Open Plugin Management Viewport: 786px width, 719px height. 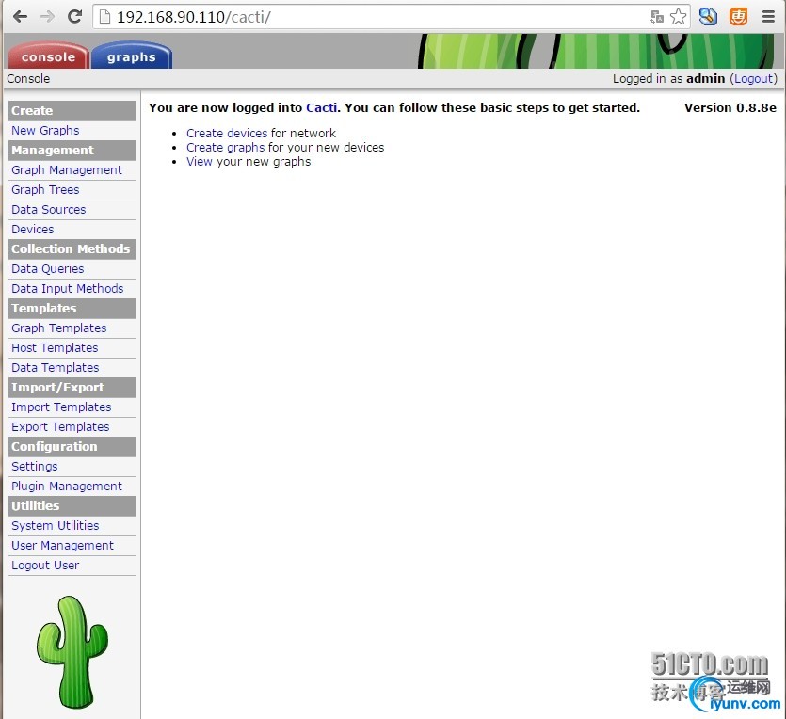point(67,486)
